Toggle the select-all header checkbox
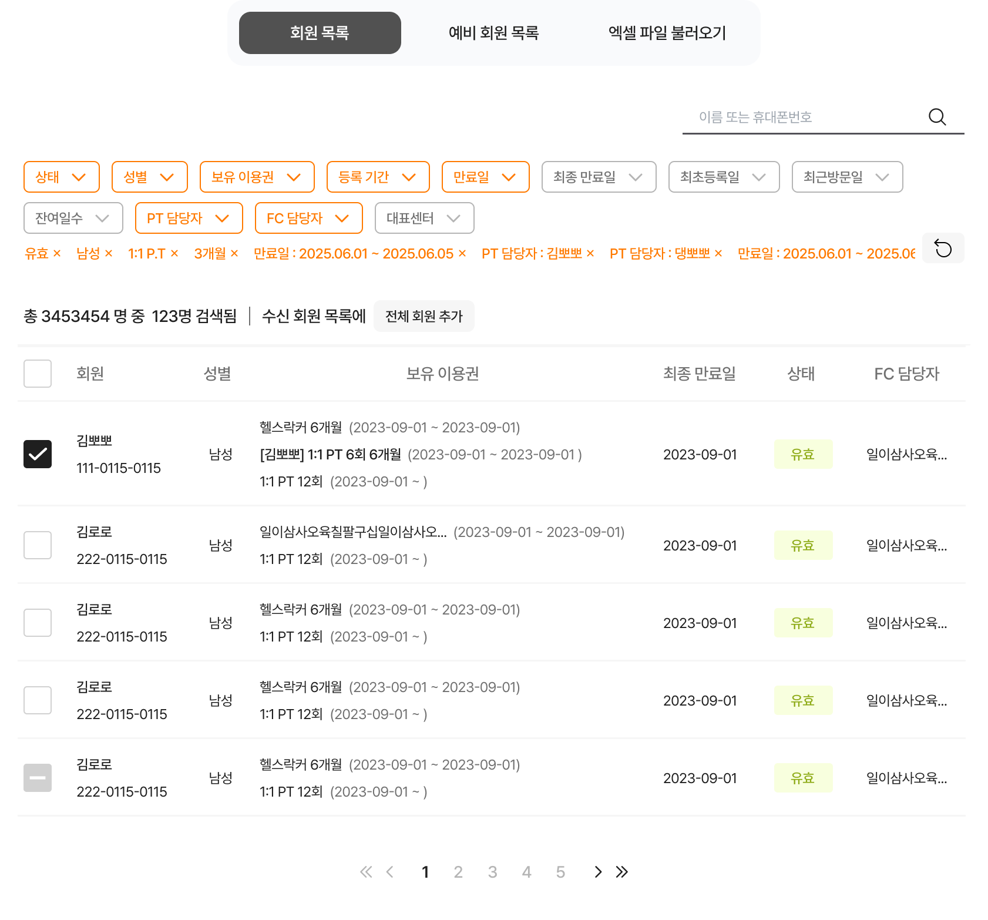The image size is (988, 920). [x=38, y=374]
